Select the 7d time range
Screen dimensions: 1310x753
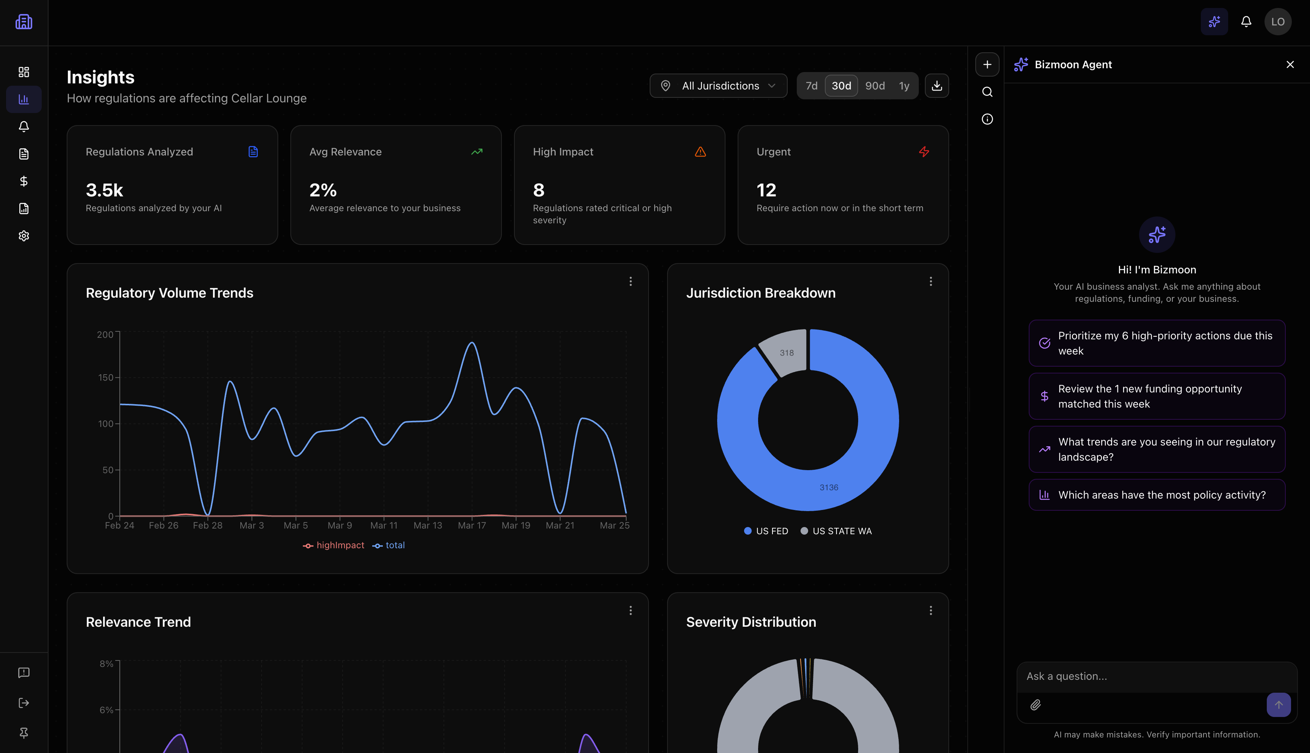(x=812, y=86)
